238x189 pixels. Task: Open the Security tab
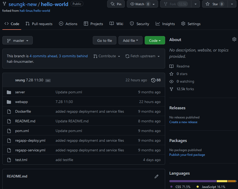[139, 24]
